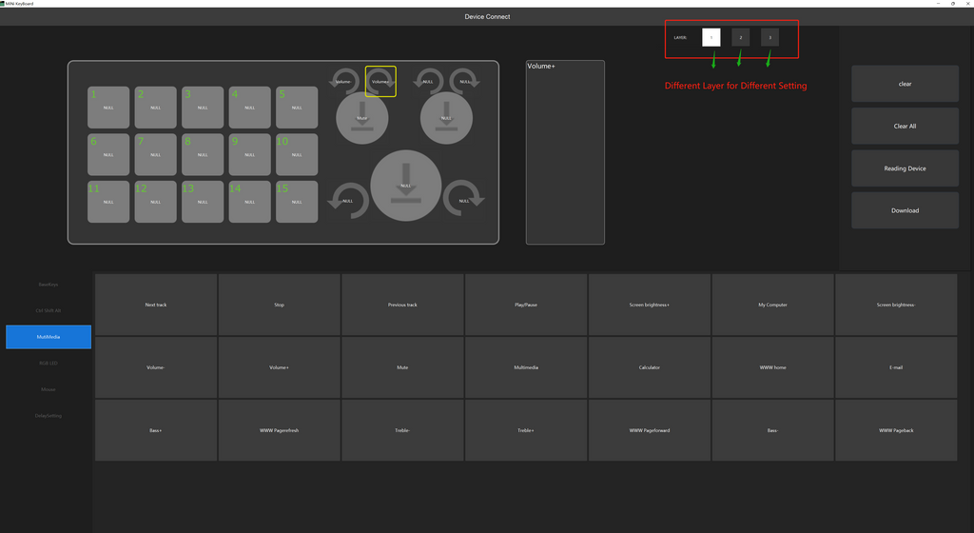Select the Volume- knob rotate-left icon
974x533 pixels.
[344, 81]
